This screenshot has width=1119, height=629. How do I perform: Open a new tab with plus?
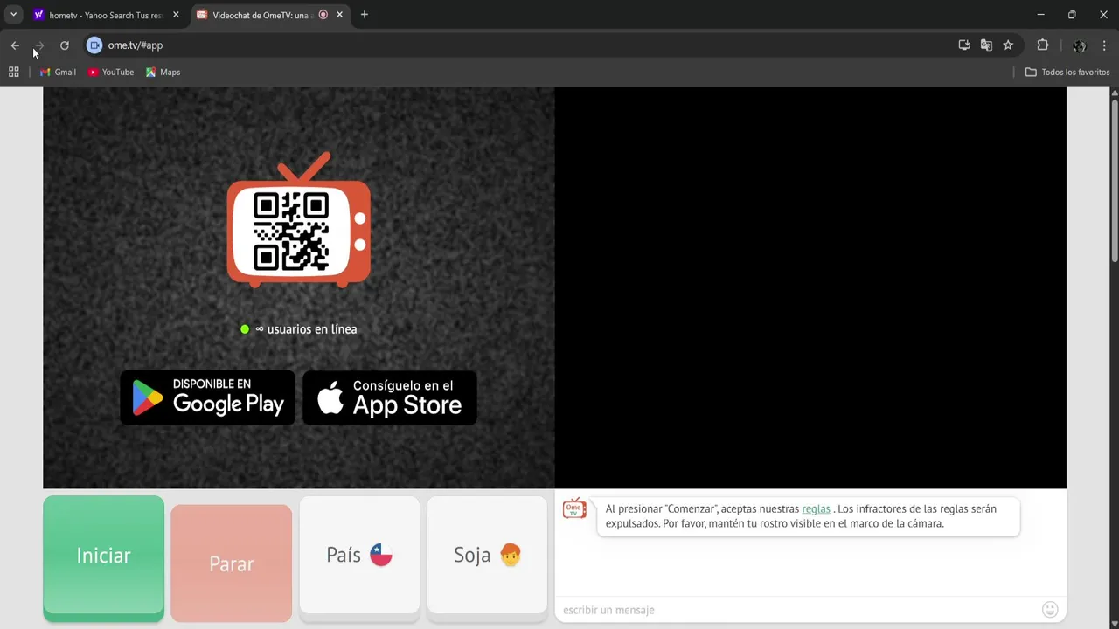click(x=365, y=15)
